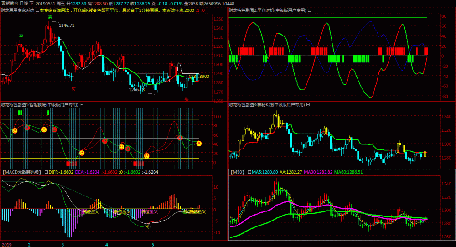Jump to month 4 on time axis
The image size is (456, 247).
pos(106,245)
